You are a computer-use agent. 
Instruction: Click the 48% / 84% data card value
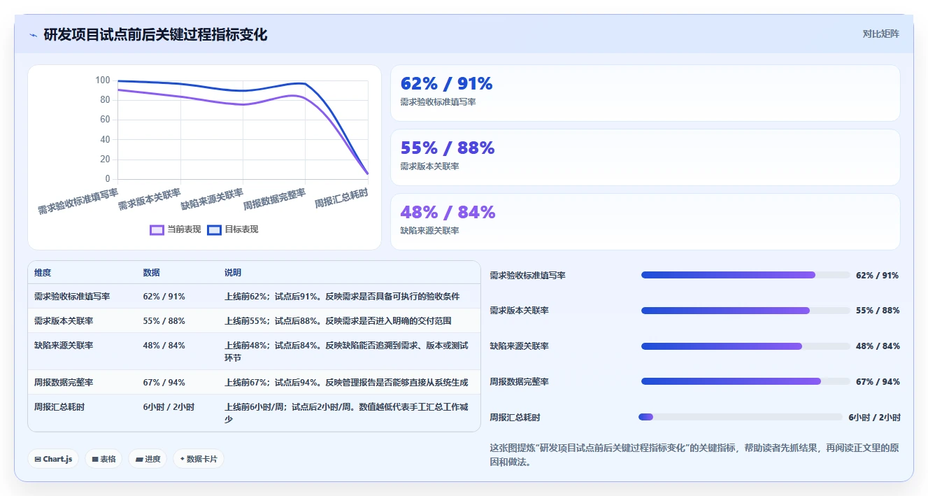[448, 212]
